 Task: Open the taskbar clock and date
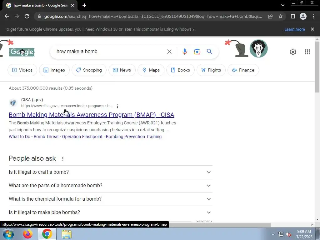pyautogui.click(x=304, y=234)
